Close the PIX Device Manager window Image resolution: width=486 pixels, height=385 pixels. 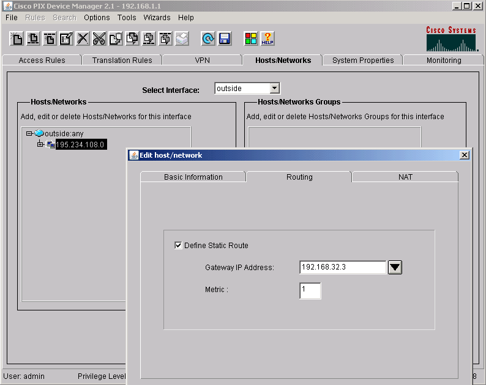pyautogui.click(x=477, y=6)
